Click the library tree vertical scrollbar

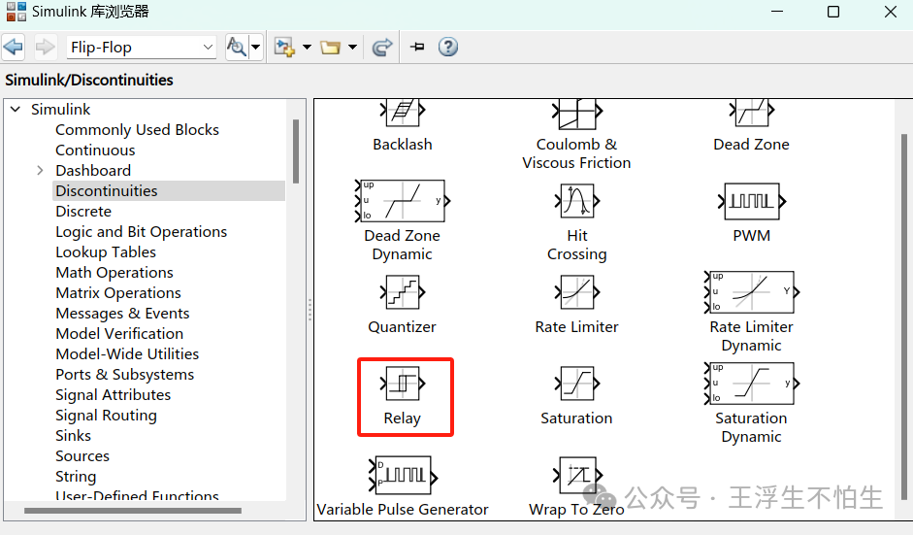click(296, 152)
